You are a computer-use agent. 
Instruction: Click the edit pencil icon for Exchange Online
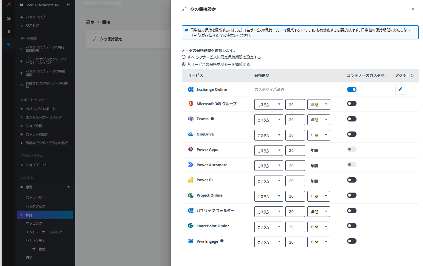pos(400,89)
